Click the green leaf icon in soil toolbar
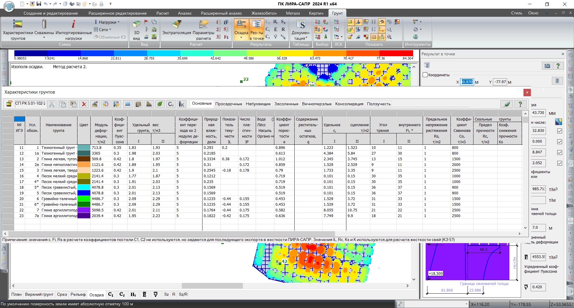This screenshot has height=308, width=574. [x=160, y=104]
